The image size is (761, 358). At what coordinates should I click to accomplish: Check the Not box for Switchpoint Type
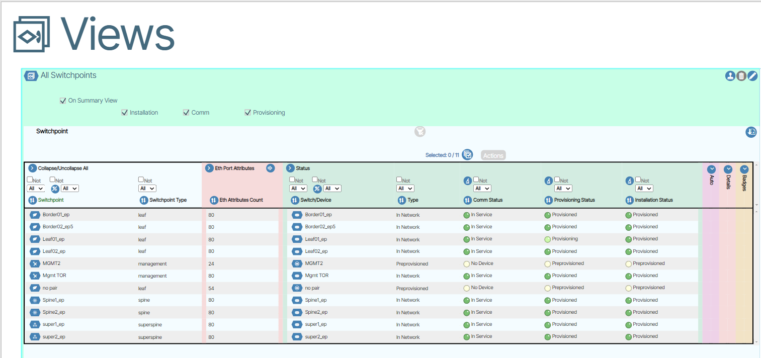[x=141, y=180]
